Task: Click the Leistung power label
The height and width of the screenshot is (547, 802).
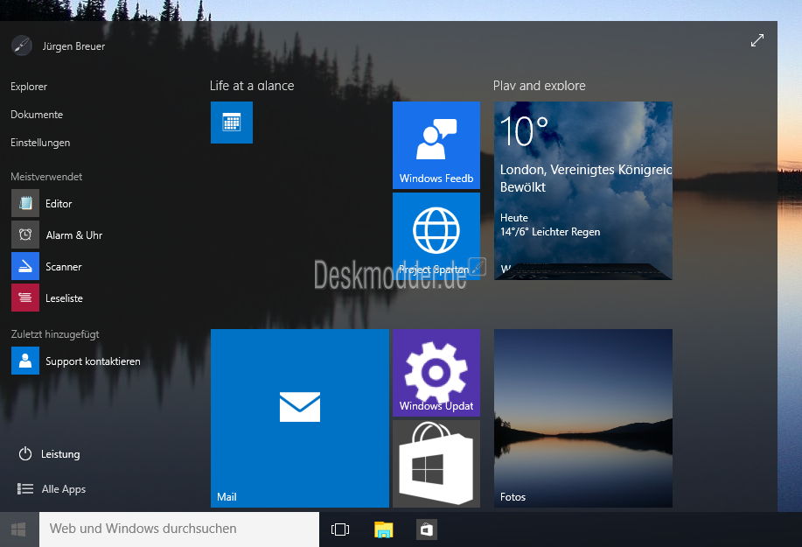Action: coord(60,454)
